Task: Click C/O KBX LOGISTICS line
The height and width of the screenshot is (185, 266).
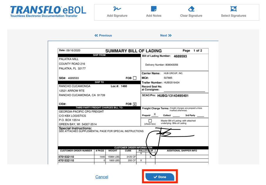Action: (72, 116)
